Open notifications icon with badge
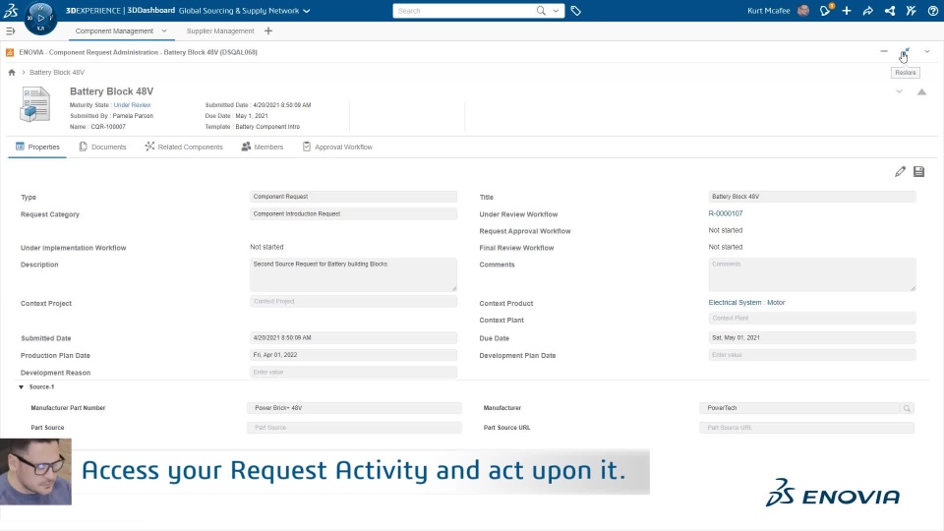This screenshot has width=944, height=531. pos(825,10)
